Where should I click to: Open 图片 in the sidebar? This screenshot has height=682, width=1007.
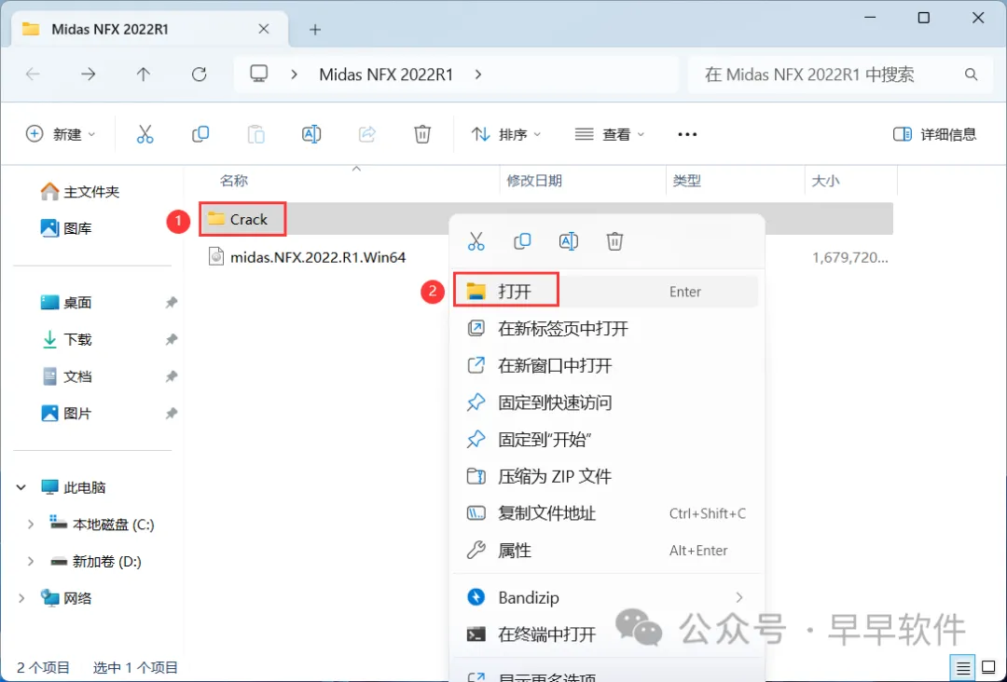[x=67, y=413]
